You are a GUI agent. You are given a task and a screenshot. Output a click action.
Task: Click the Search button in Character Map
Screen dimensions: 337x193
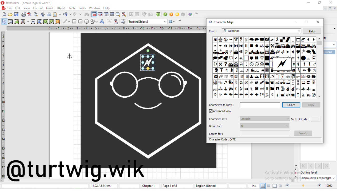pos(303,133)
